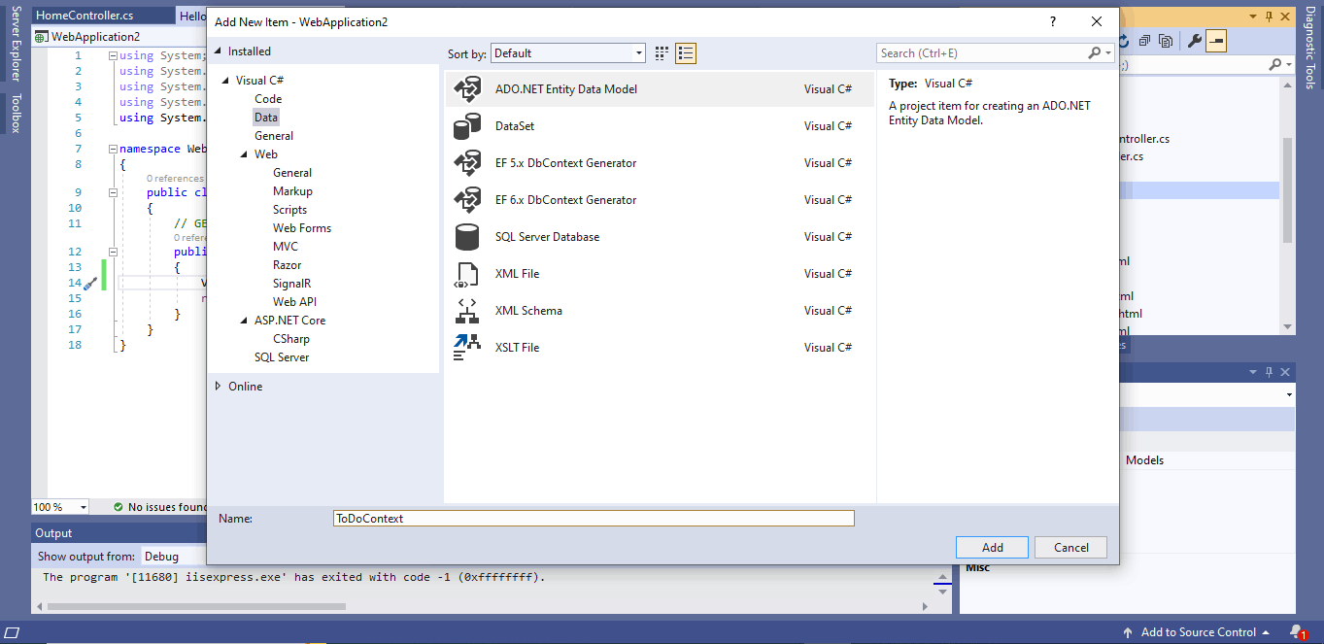
Task: Click the Search (Ctrl+E) box
Action: (982, 53)
